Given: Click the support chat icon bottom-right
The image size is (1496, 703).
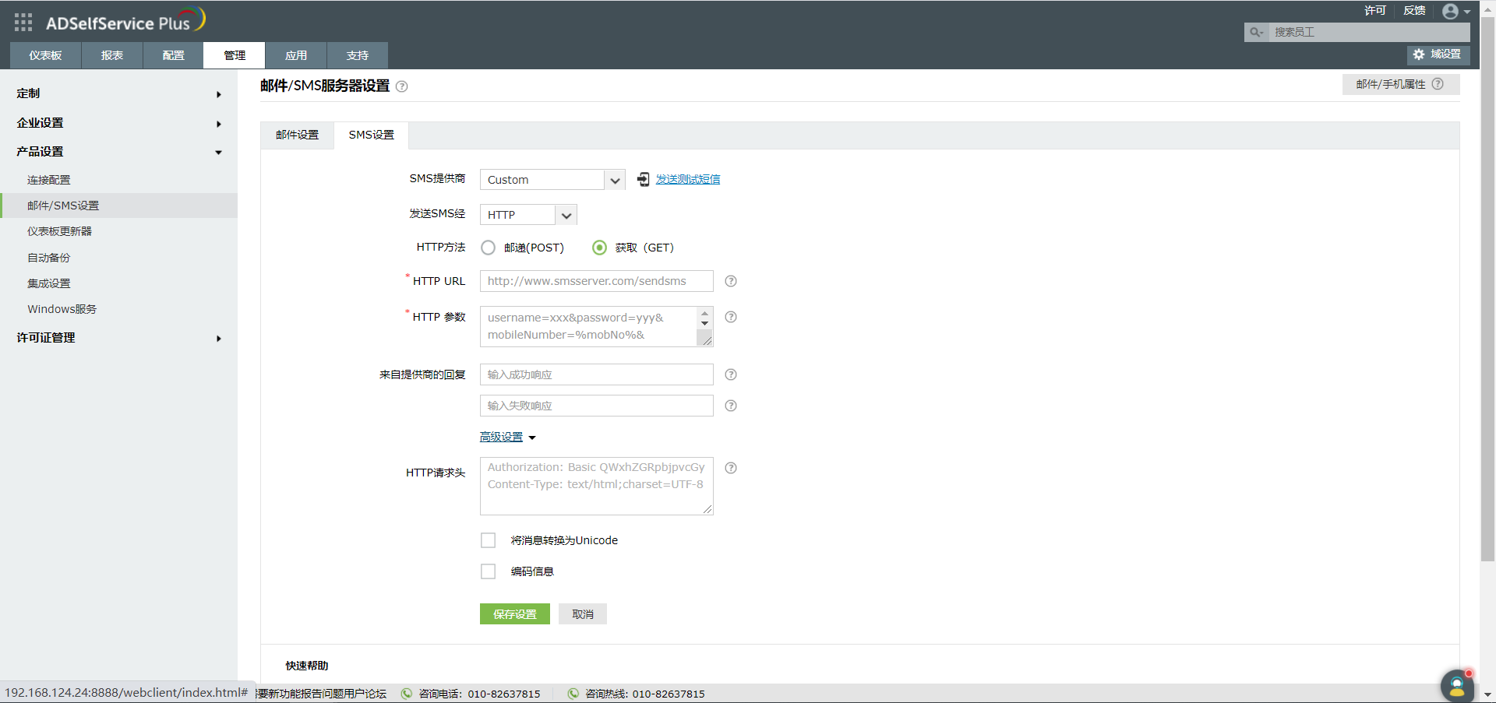Looking at the screenshot, I should pyautogui.click(x=1456, y=686).
